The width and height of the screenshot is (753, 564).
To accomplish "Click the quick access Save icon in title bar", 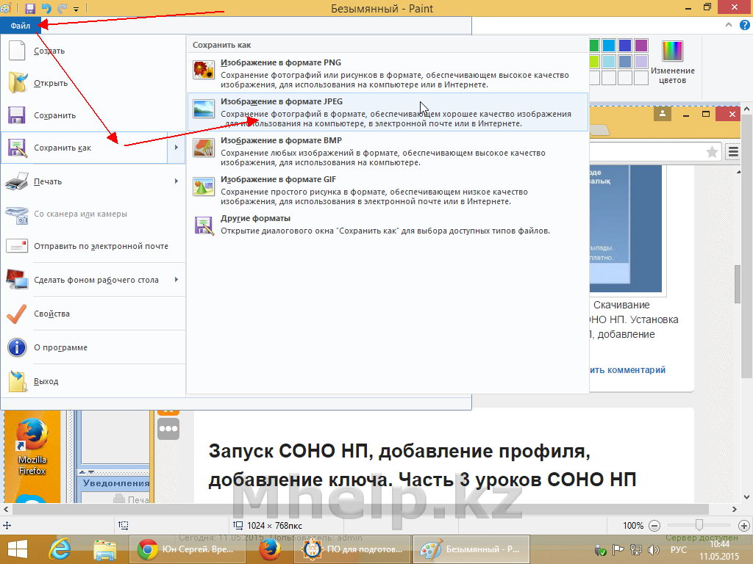I will click(x=29, y=8).
